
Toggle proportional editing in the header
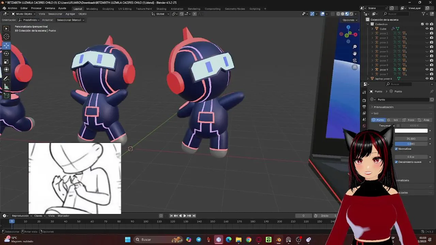click(194, 14)
